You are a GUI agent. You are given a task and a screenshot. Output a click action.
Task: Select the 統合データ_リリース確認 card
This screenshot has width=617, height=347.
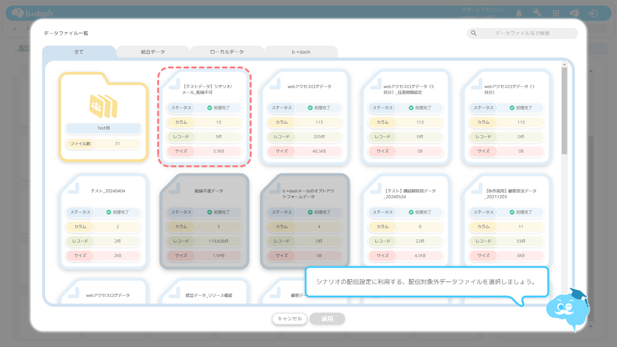click(x=204, y=291)
